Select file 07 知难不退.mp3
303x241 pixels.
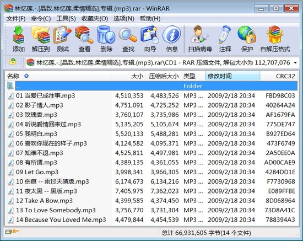[151, 153]
